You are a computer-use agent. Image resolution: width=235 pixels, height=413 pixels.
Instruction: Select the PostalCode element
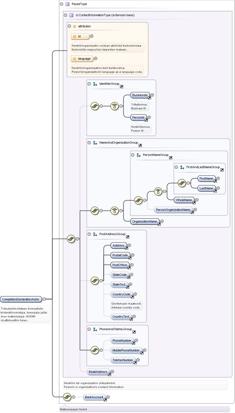click(120, 255)
